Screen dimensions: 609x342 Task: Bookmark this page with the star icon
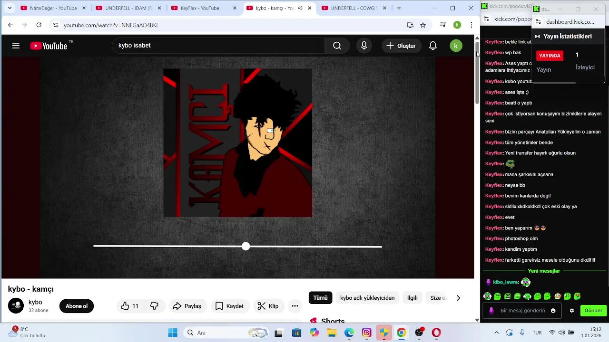pyautogui.click(x=423, y=25)
